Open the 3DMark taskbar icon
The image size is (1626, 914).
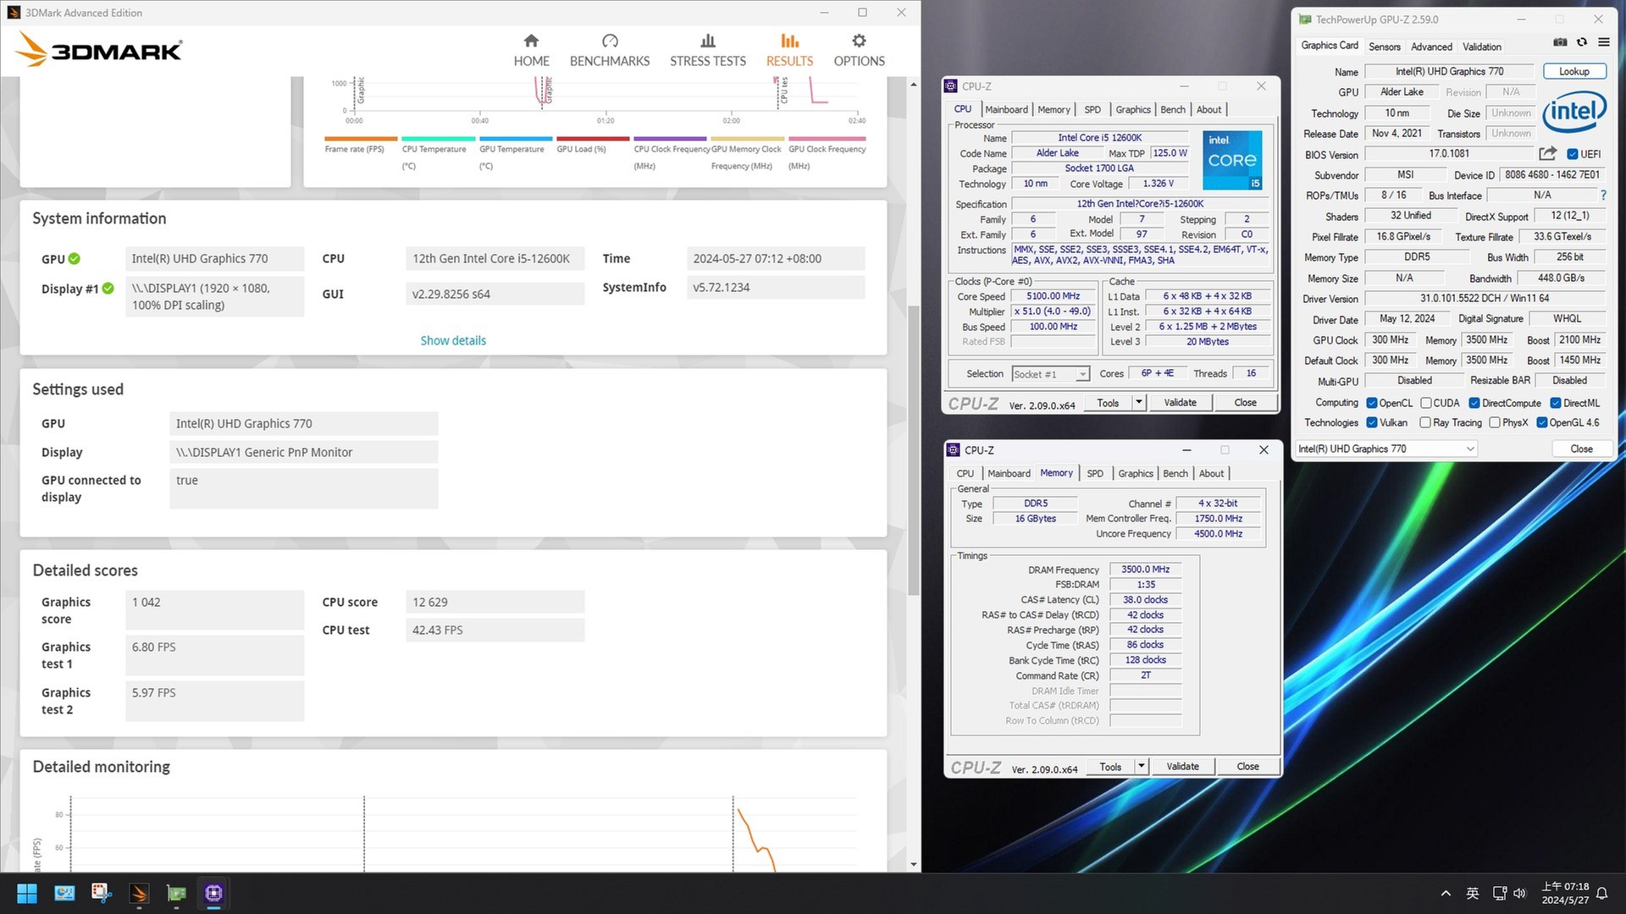pos(139,893)
